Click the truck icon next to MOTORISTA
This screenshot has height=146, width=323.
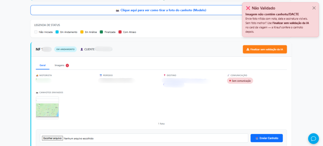coord(37,76)
